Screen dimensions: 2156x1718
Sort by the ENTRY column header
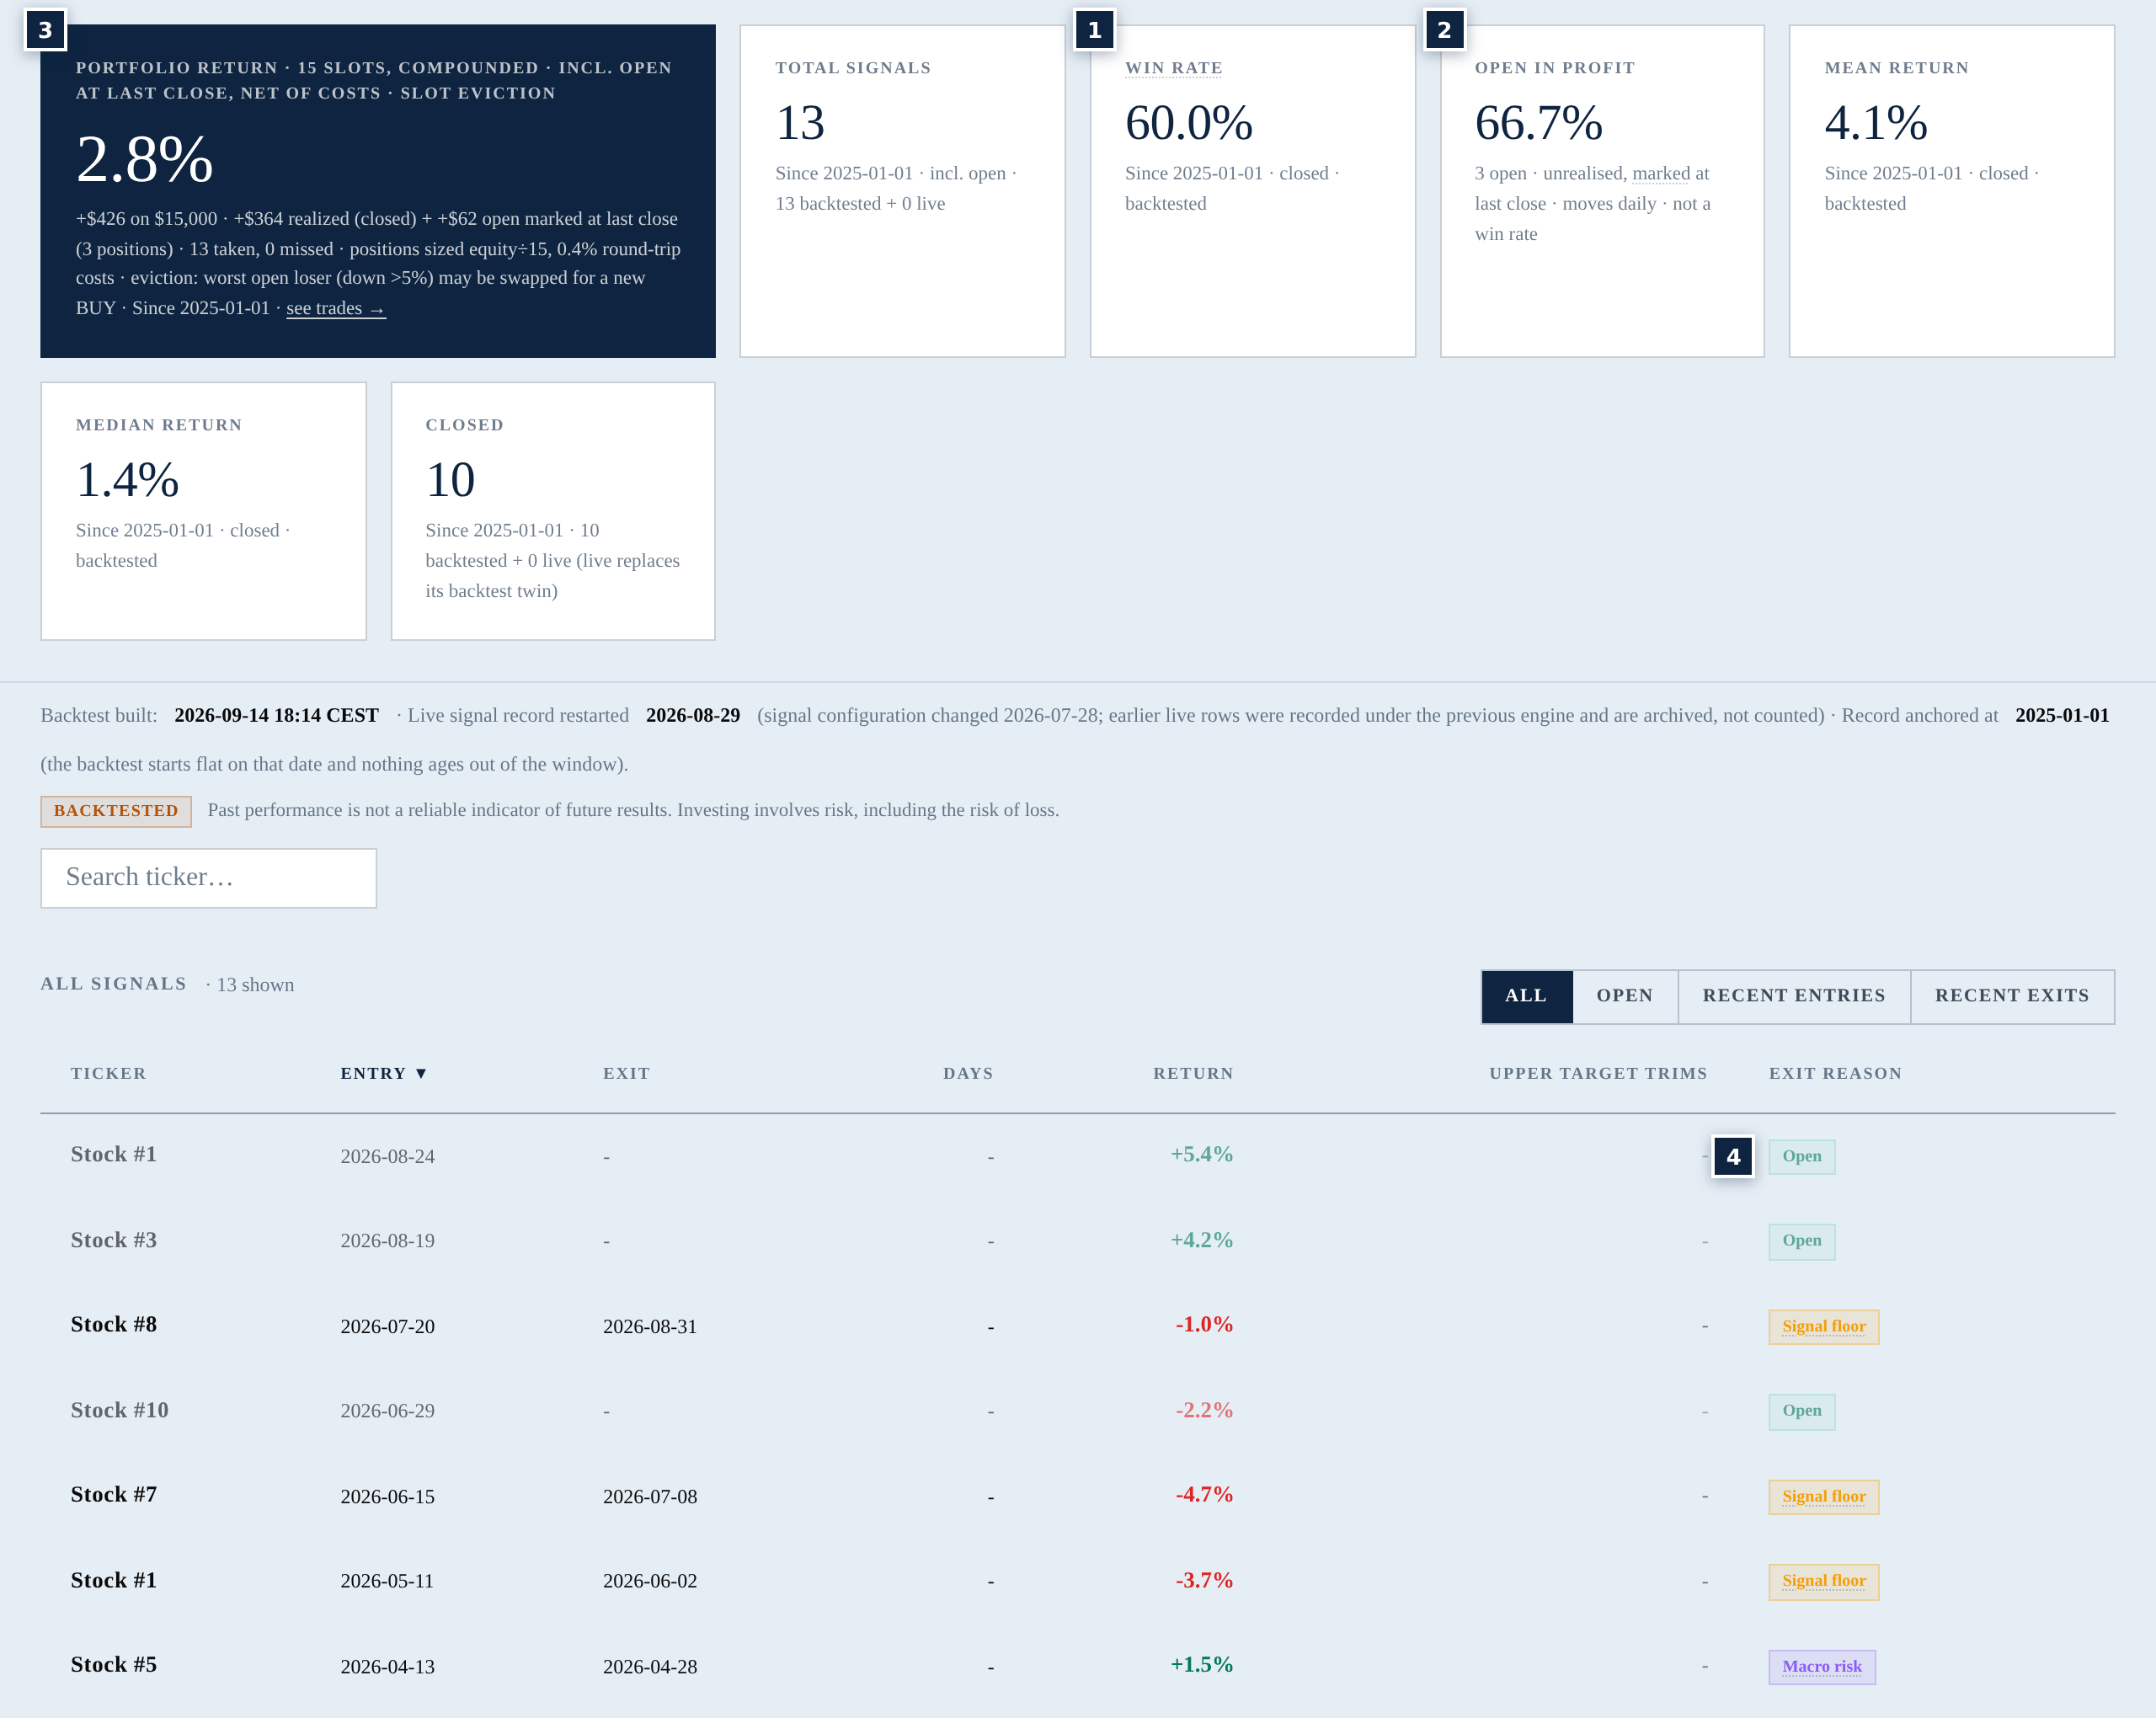(383, 1072)
